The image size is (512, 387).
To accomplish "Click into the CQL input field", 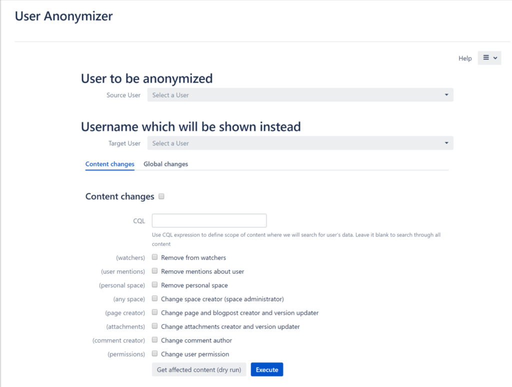I will click(209, 221).
